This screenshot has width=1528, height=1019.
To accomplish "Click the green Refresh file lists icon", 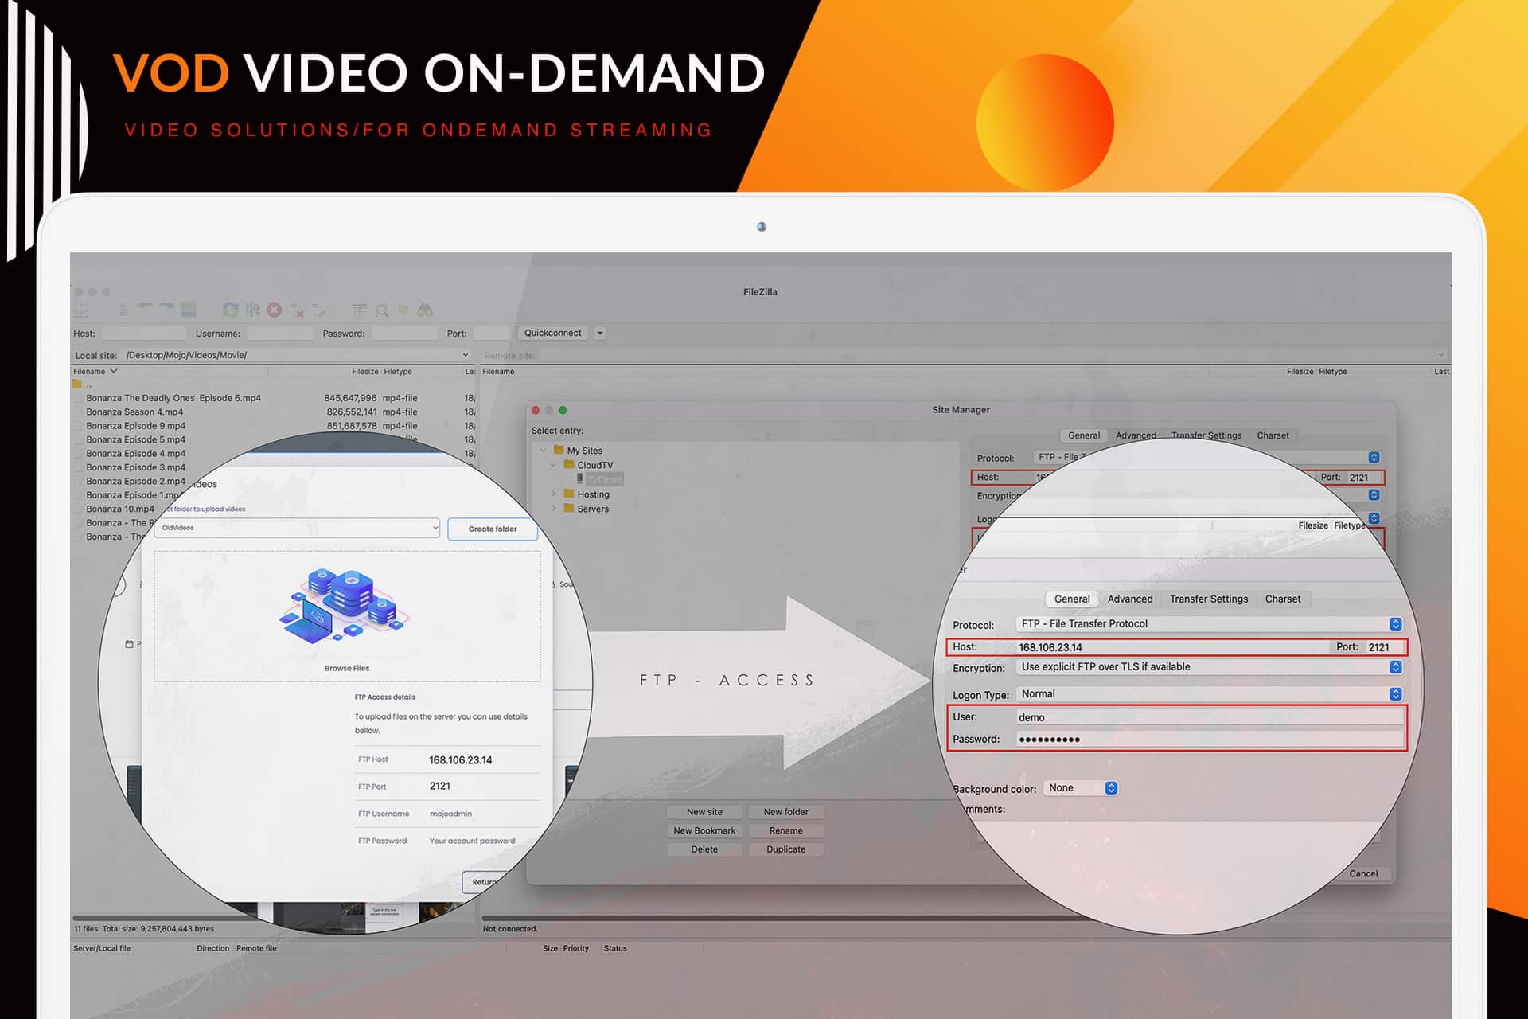I will tap(231, 310).
